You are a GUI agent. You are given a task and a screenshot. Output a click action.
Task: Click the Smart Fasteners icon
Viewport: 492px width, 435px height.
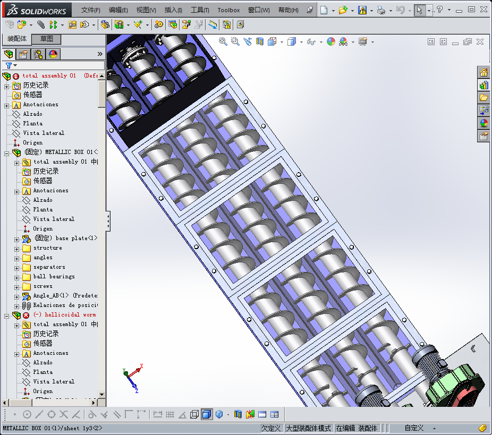point(72,24)
